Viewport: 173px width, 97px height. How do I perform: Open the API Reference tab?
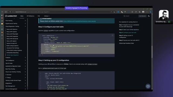(31, 16)
